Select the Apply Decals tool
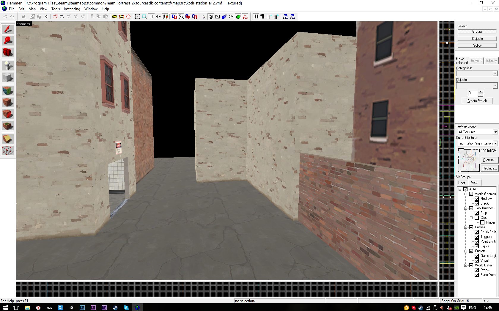The image size is (499, 311). coord(8,114)
